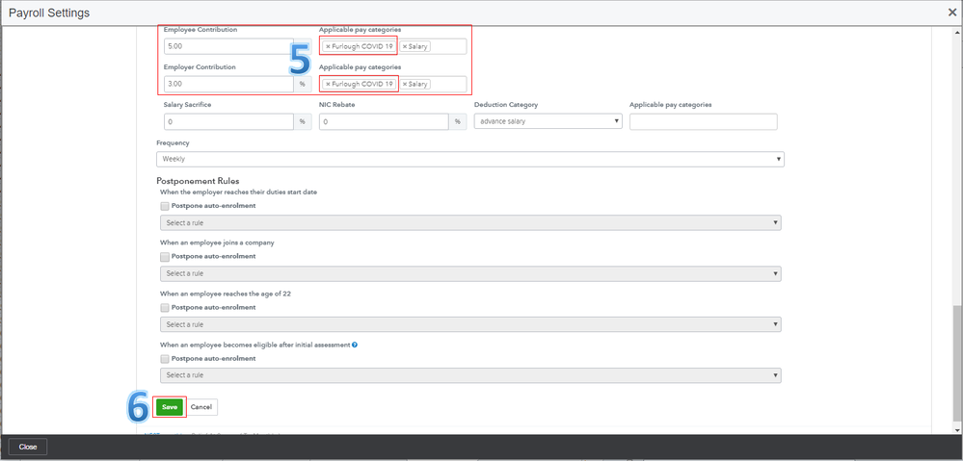Tick Postpone auto-enrolment for employee joining a company

165,257
